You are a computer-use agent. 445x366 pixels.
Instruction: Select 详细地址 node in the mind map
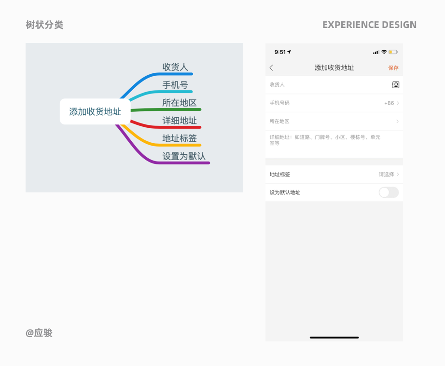click(x=180, y=121)
